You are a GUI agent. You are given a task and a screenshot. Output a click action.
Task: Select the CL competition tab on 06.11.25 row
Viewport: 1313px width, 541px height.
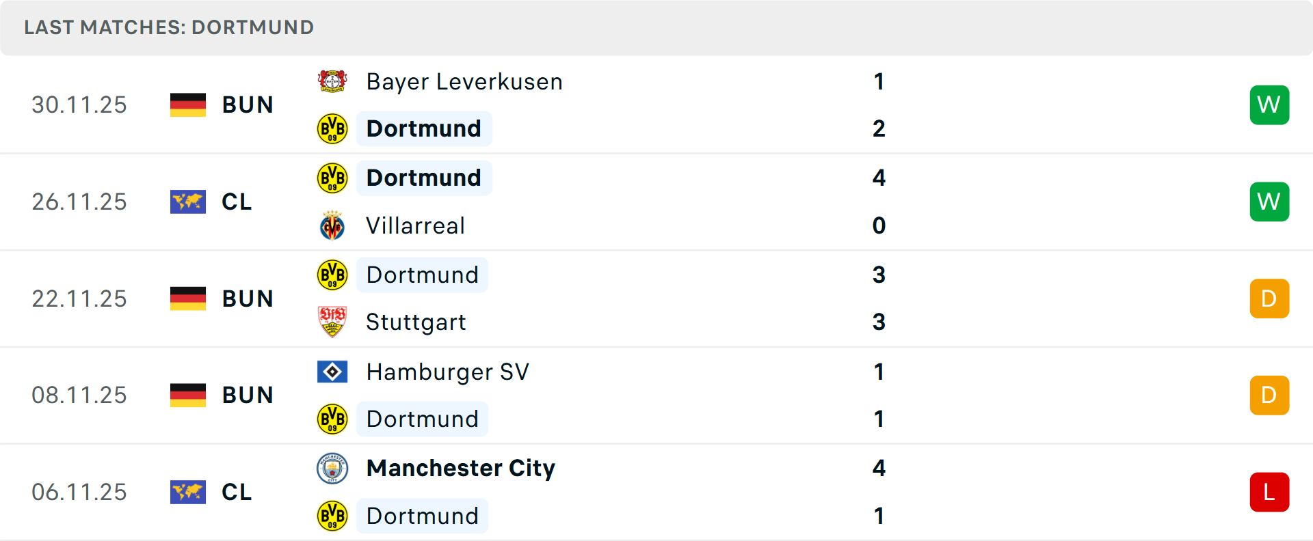(x=237, y=492)
